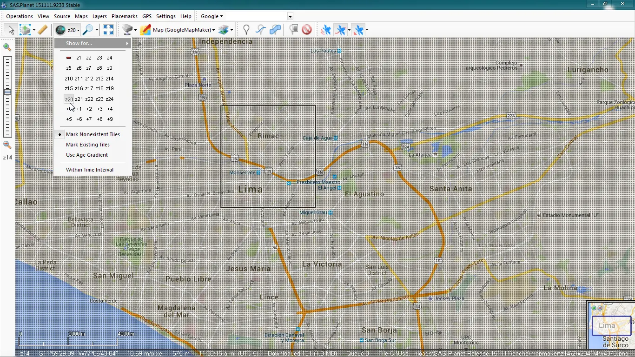The height and width of the screenshot is (357, 635).
Task: Click the La Atarjea map marker
Action: 435,154
